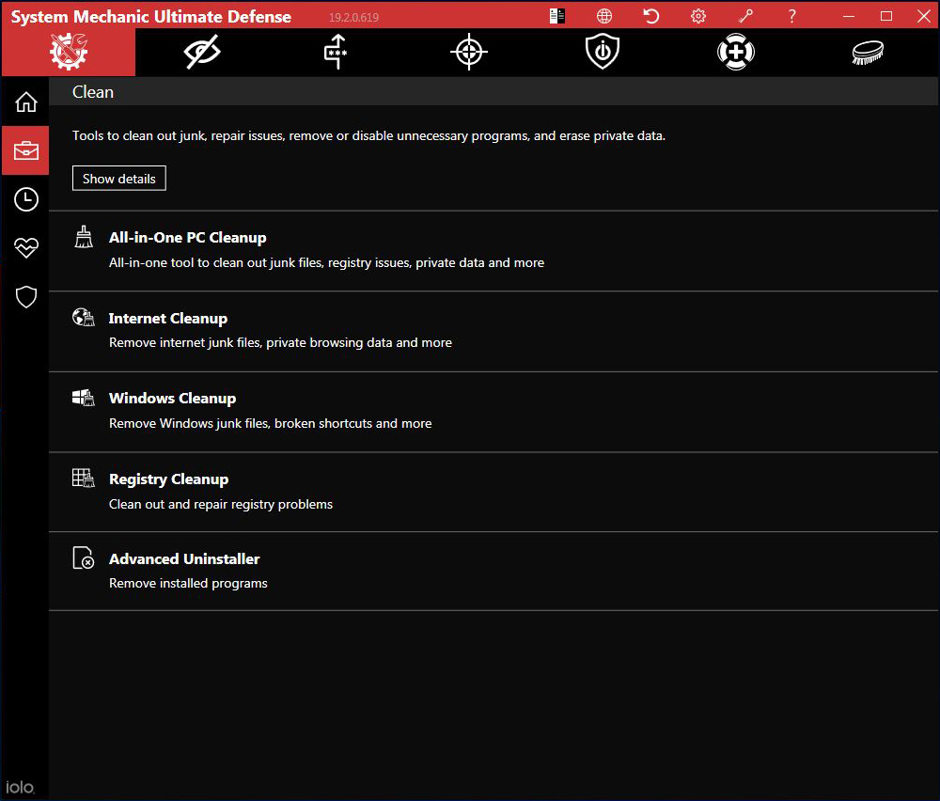Click the Registry Cleanup grid icon
This screenshot has width=940, height=801.
click(84, 478)
